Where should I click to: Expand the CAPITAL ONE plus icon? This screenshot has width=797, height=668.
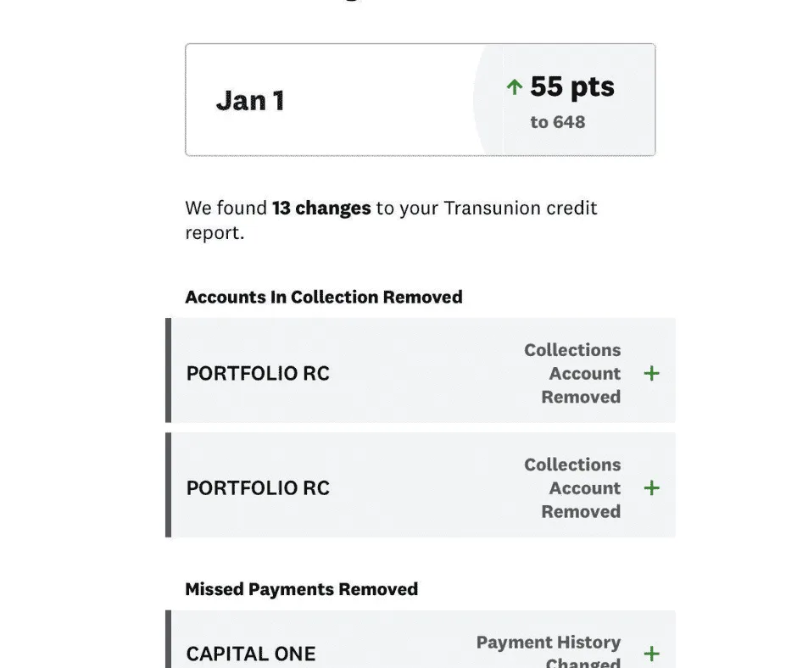(x=651, y=654)
